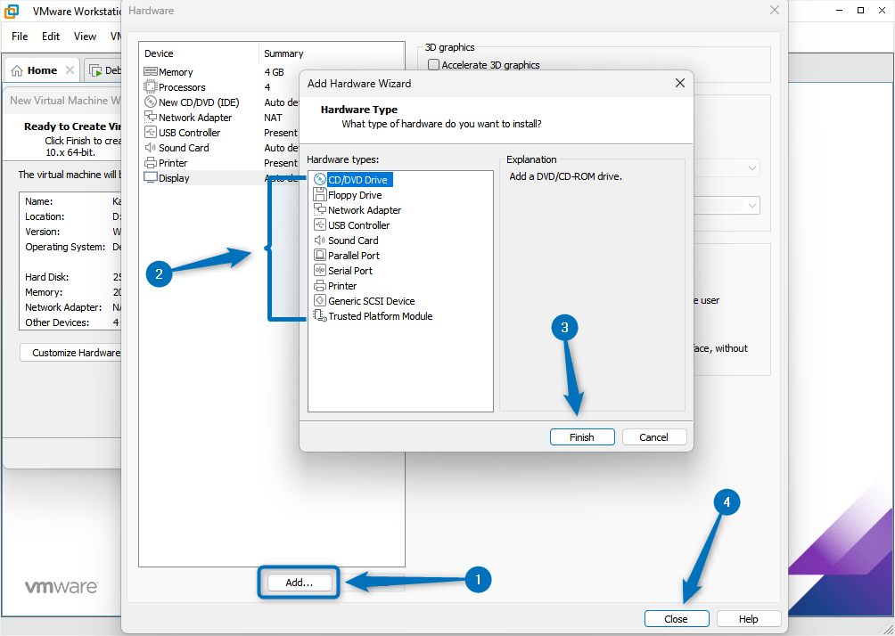
Task: Open the lower dropdown arrow on the right
Action: point(752,205)
